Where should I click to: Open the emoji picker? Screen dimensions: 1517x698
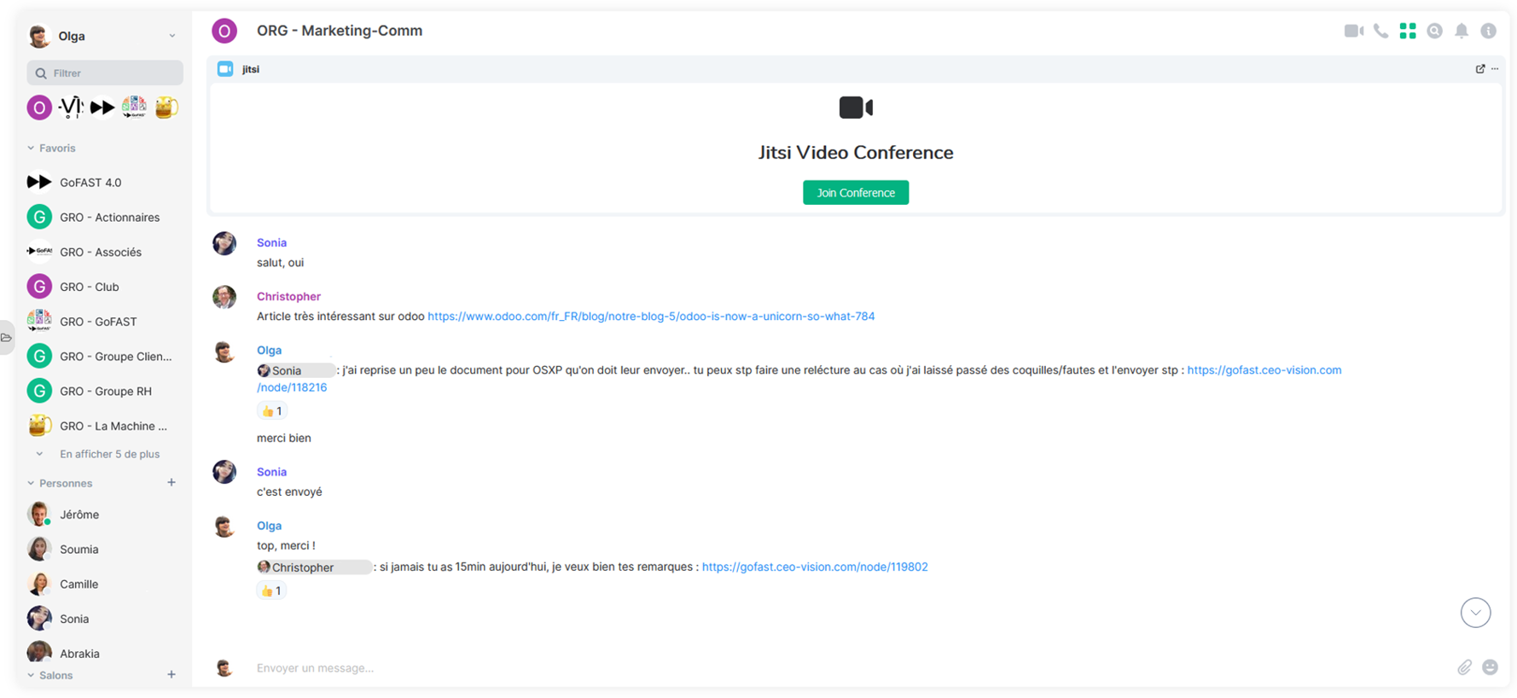coord(1490,667)
